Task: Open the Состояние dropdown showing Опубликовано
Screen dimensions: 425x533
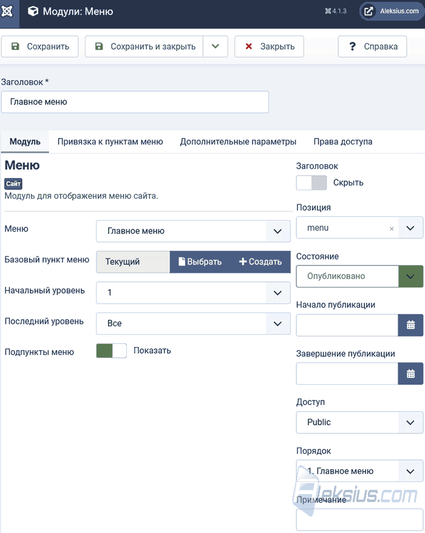Action: pos(359,277)
